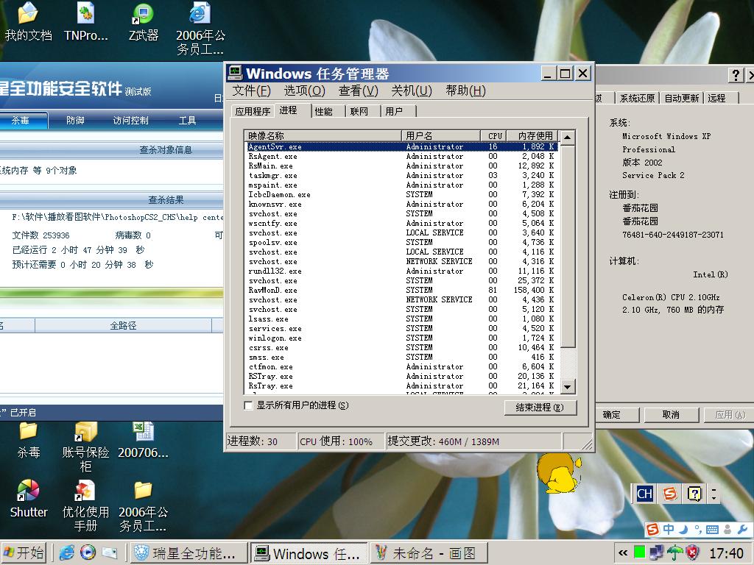Open the Z武器 desktop shortcut
Screen dimensions: 754x565
(x=143, y=22)
